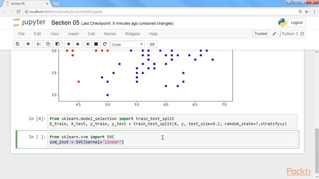Interrupt the kernel with stop icon
This screenshot has width=319, height=179.
point(96,44)
